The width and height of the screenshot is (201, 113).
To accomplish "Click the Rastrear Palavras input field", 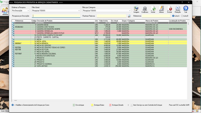I will 112,16.
